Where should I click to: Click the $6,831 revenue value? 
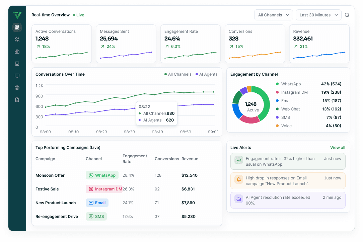(x=188, y=189)
